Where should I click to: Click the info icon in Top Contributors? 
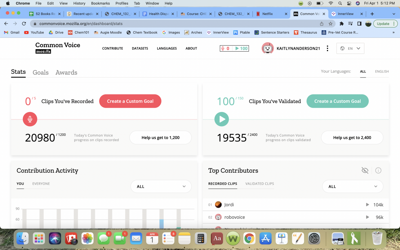378,170
